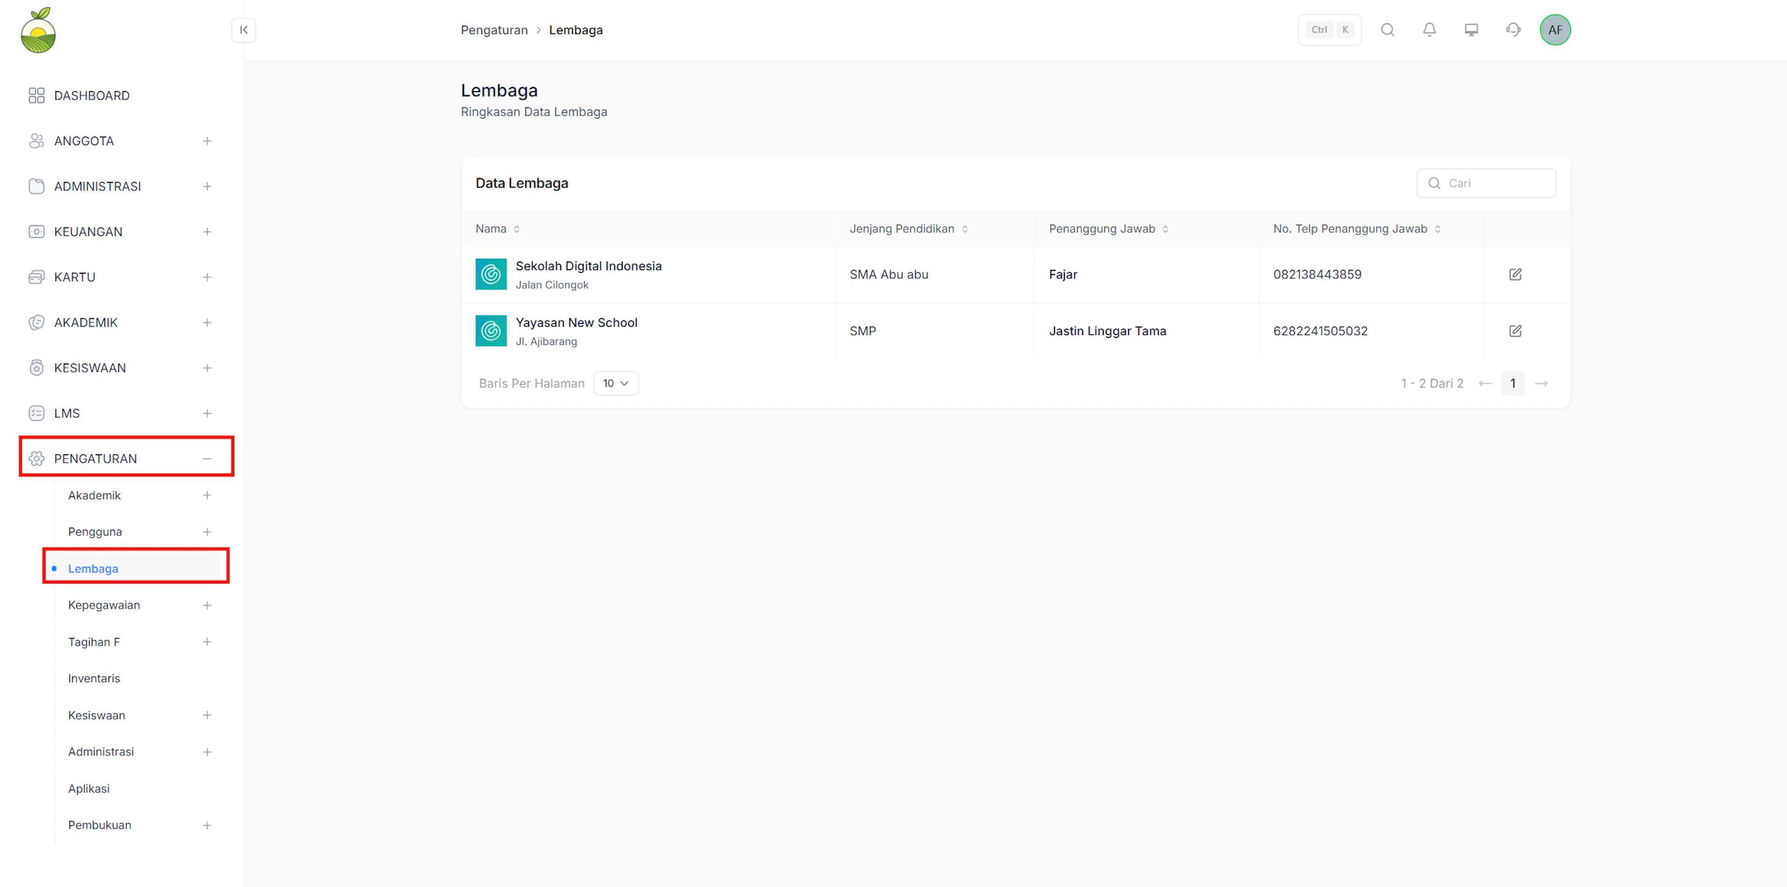Click the Dashboard grid icon
Image resolution: width=1787 pixels, height=887 pixels.
[37, 96]
